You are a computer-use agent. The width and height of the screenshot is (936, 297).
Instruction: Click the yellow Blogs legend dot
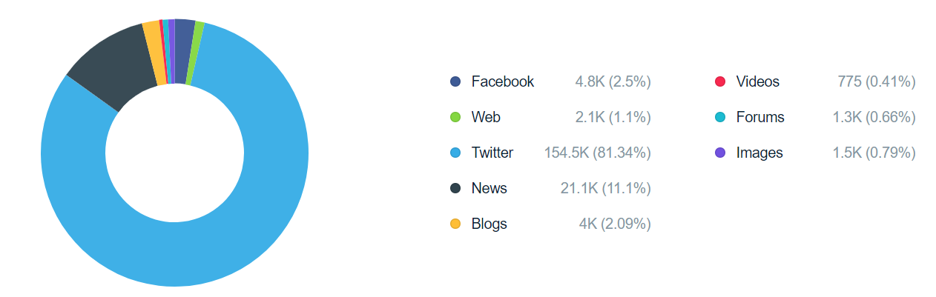pos(455,224)
